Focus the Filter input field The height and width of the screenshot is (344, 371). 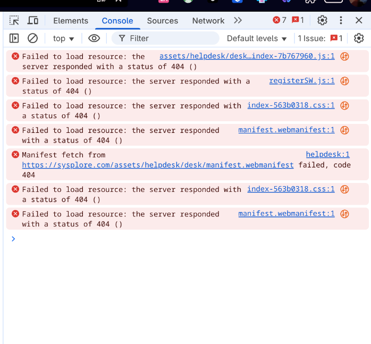(165, 38)
